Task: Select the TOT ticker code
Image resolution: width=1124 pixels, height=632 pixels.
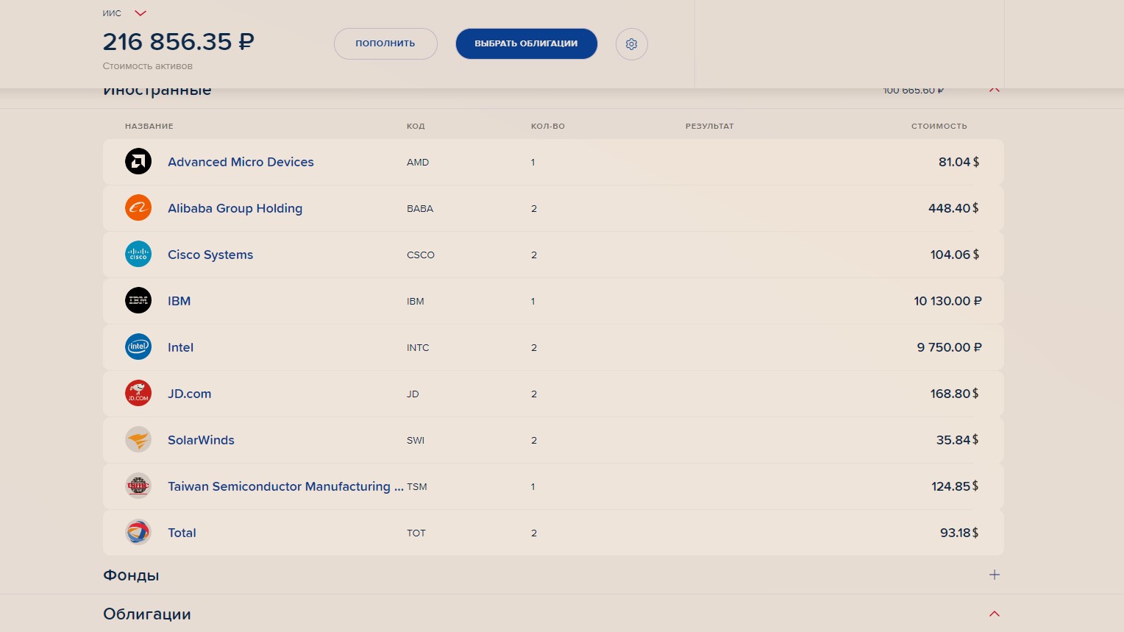Action: coord(416,533)
